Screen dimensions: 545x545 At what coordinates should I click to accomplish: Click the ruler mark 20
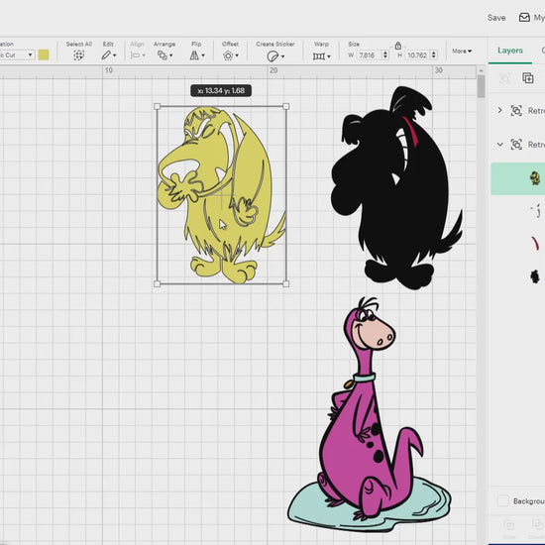click(x=273, y=70)
